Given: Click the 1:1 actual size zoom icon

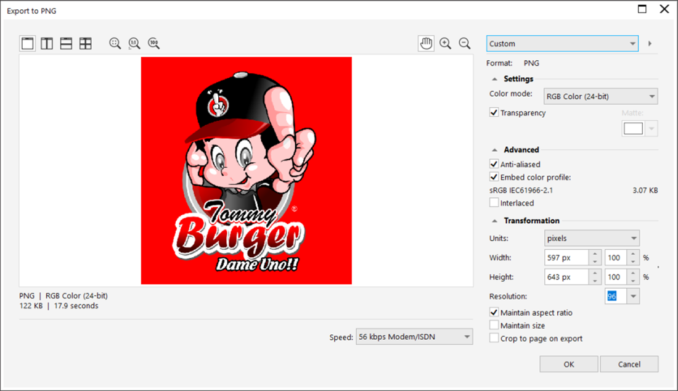Looking at the screenshot, I should point(134,43).
